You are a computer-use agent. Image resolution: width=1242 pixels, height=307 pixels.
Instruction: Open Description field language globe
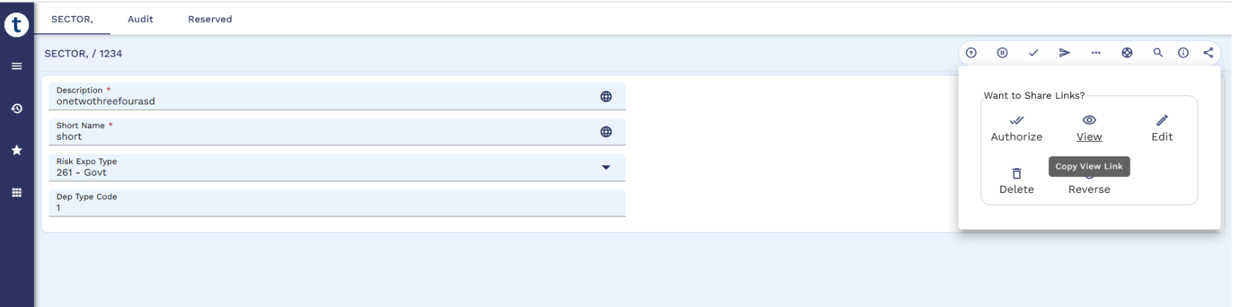tap(605, 97)
